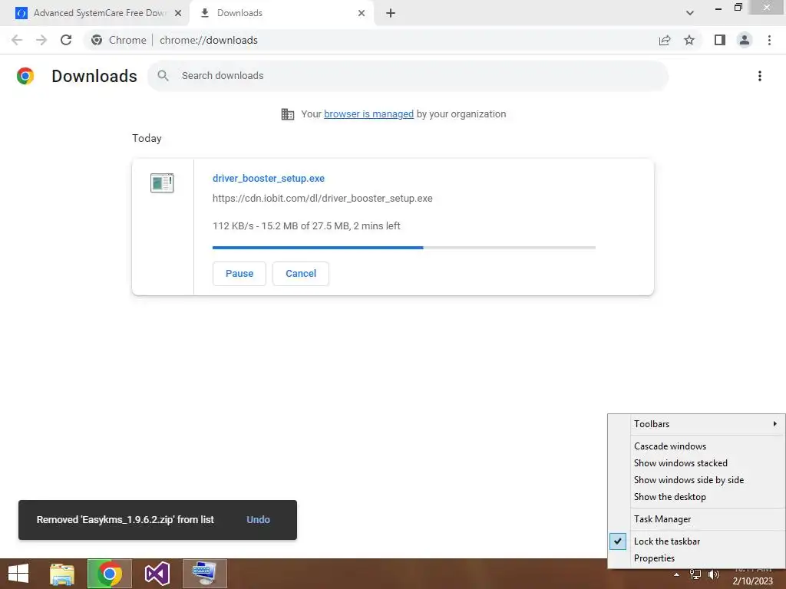
Task: Share this page using the share icon
Action: pos(665,40)
